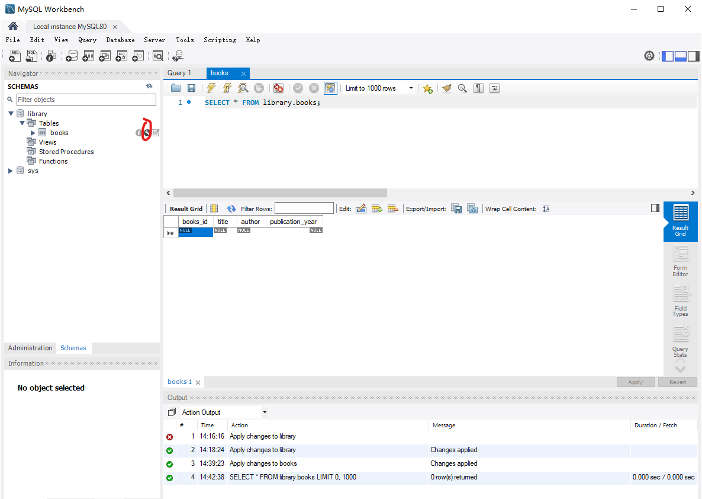This screenshot has width=702, height=499.
Task: Refresh result grid data
Action: coord(231,209)
